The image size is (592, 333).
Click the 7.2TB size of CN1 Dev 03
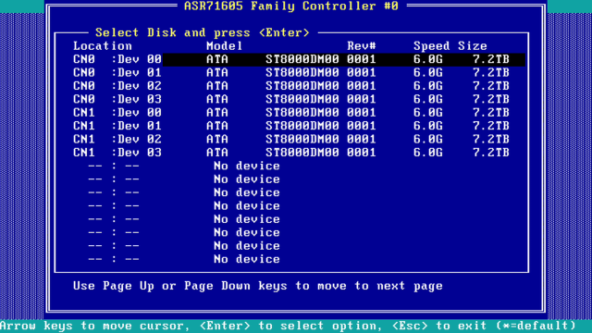coord(491,153)
